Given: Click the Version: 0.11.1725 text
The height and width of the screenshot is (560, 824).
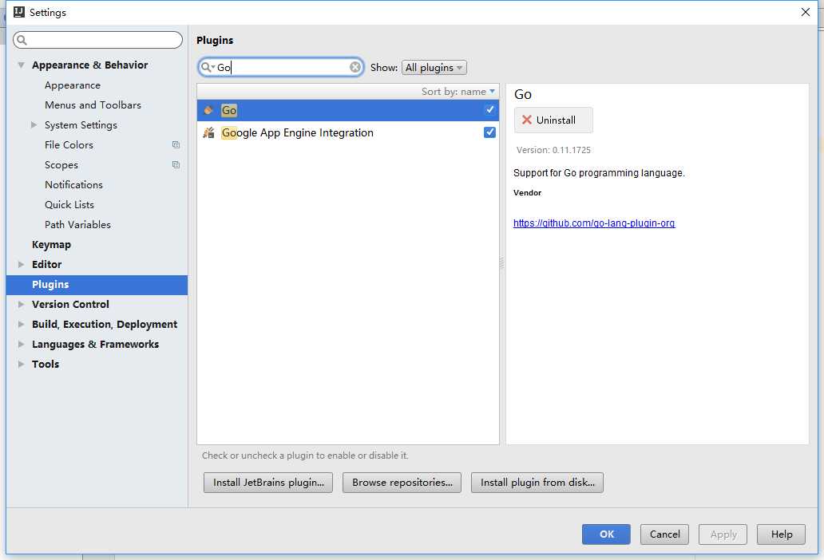Looking at the screenshot, I should [553, 150].
